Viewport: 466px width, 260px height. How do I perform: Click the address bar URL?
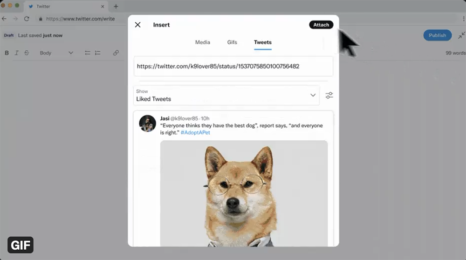click(x=80, y=19)
